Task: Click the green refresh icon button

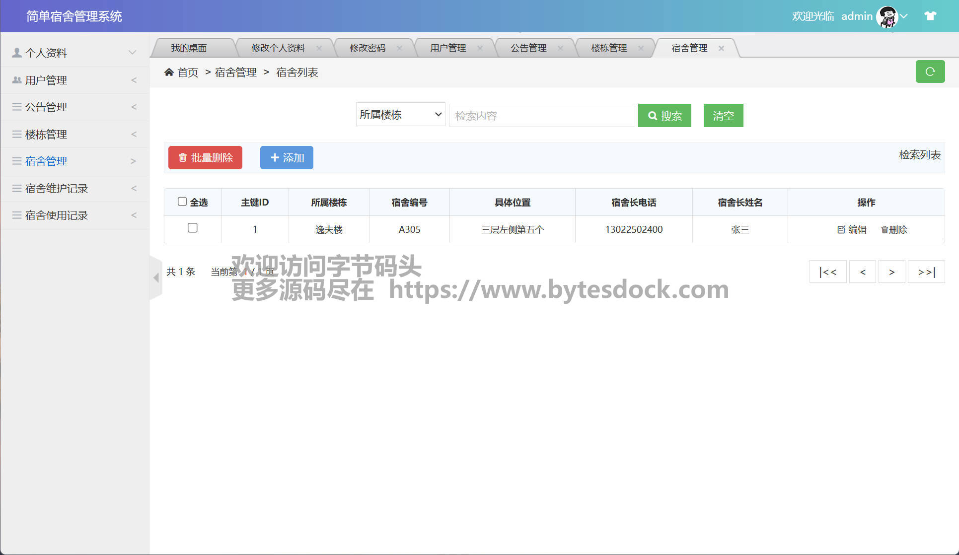Action: [x=930, y=71]
